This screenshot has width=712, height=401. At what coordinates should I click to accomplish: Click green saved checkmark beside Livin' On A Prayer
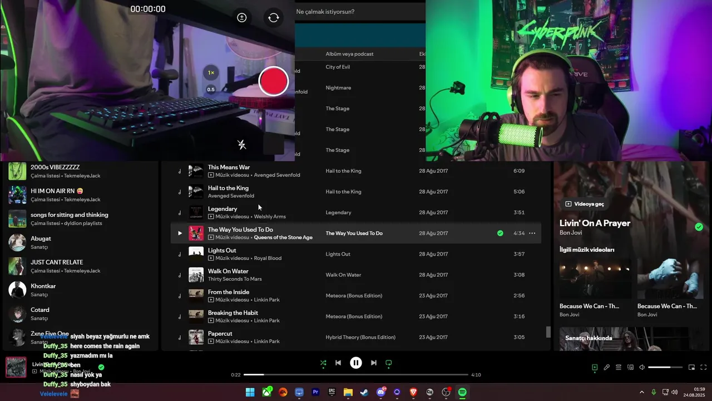(x=699, y=227)
